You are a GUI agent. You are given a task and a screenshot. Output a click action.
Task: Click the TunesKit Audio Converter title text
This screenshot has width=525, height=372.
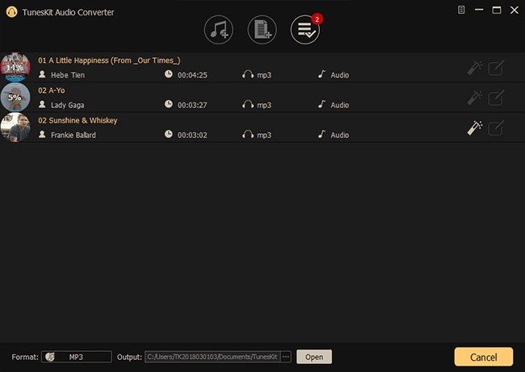pyautogui.click(x=68, y=12)
